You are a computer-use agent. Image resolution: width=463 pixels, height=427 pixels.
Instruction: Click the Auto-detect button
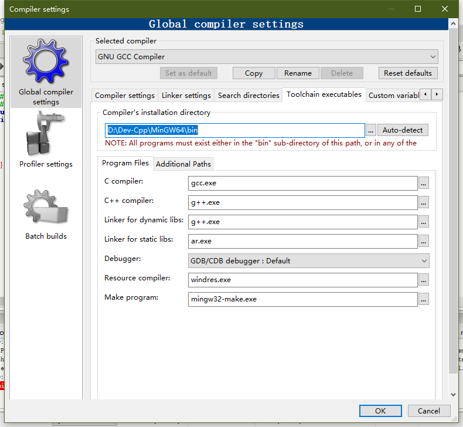pyautogui.click(x=403, y=130)
